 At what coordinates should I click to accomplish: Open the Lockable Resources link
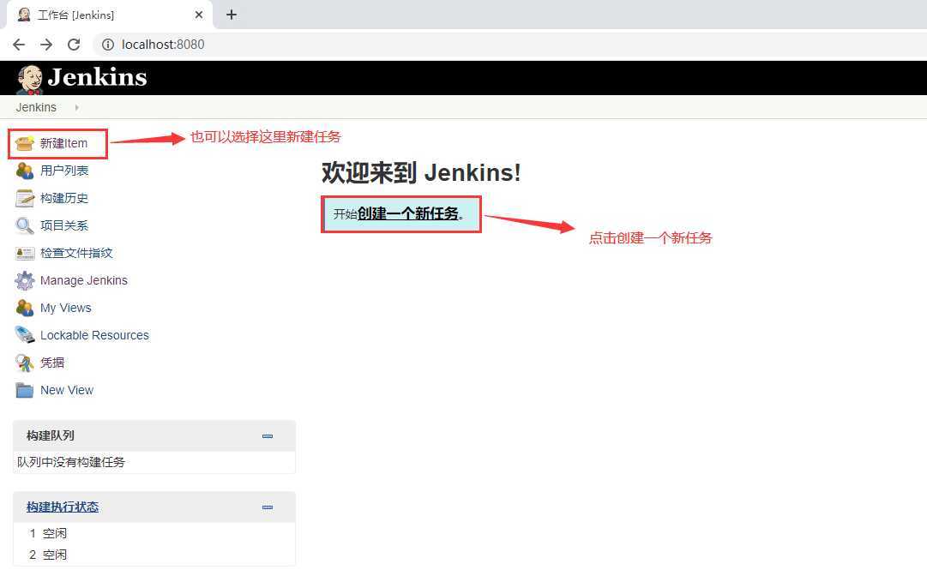click(x=94, y=335)
